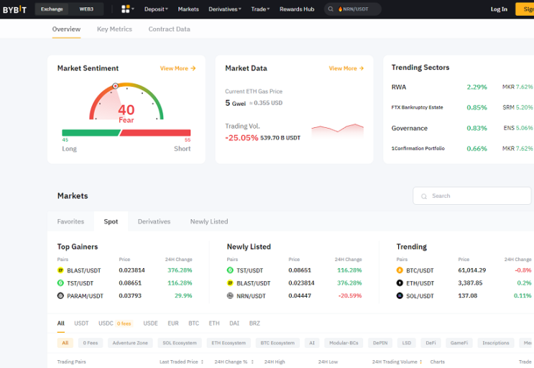Select the All currency tab
534x368 pixels.
(61, 323)
